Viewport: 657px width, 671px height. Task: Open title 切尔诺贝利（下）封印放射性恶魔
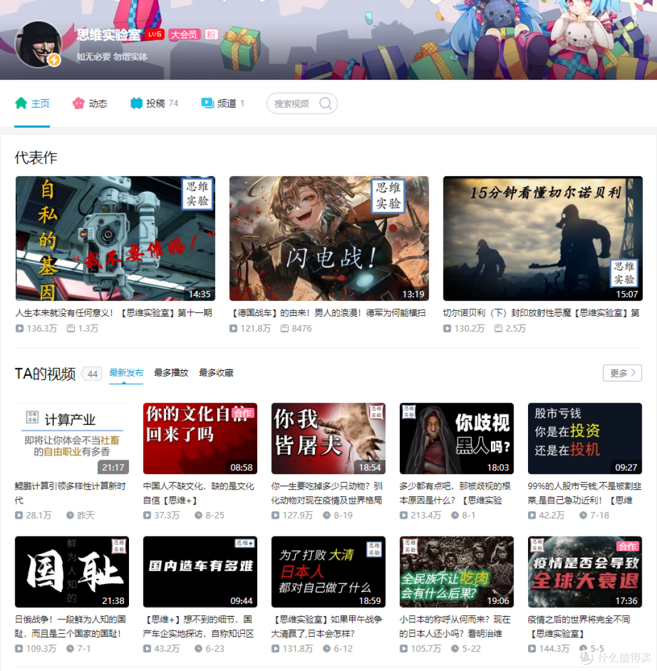[541, 313]
